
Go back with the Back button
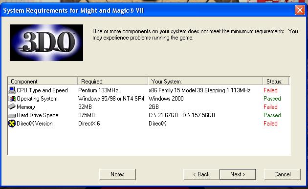tap(201, 174)
